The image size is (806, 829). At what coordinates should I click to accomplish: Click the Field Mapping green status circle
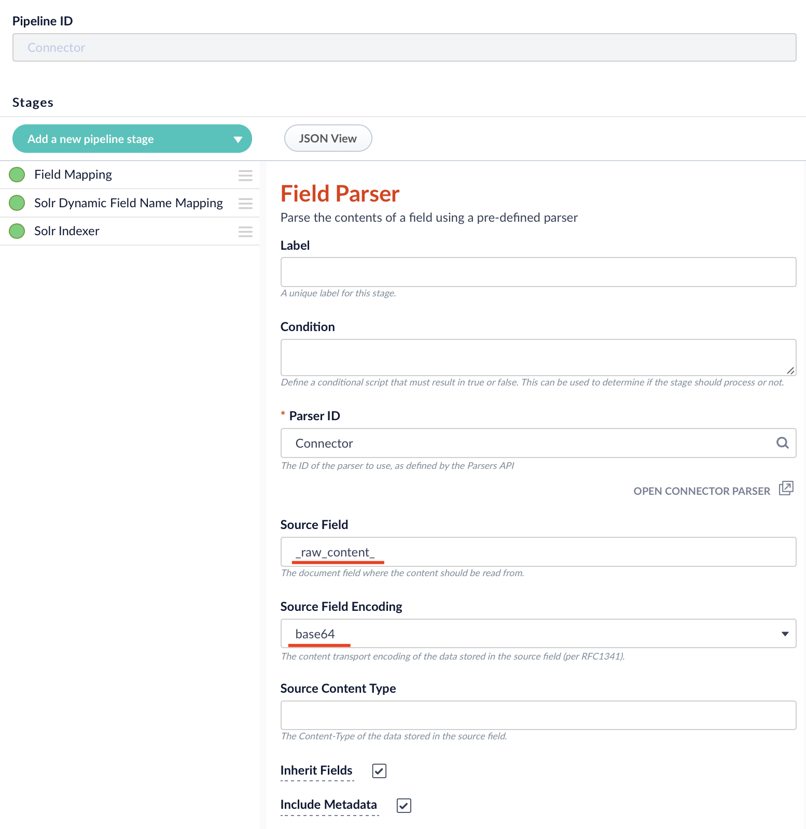17,175
